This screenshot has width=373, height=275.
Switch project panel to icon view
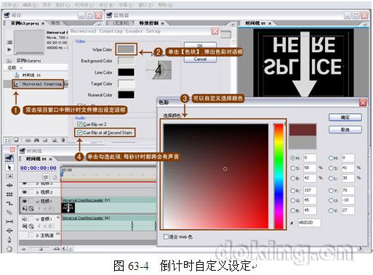[x=16, y=140]
